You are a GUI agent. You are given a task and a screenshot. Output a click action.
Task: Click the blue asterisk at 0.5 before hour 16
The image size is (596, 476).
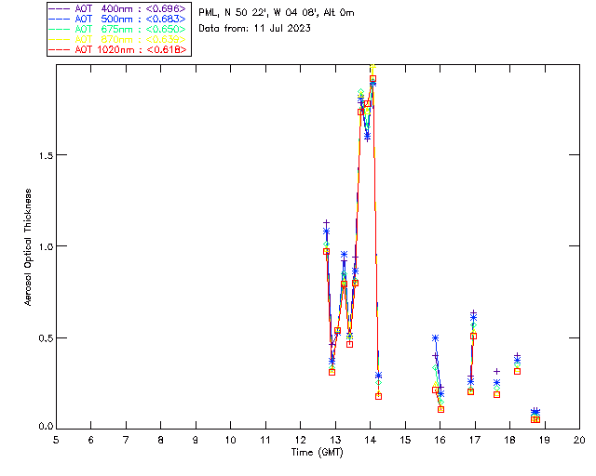tap(436, 337)
